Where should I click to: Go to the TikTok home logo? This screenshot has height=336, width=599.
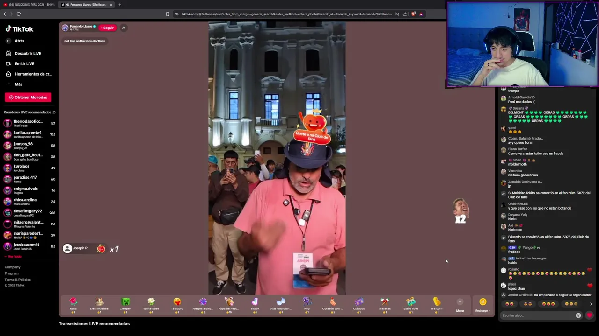19,29
